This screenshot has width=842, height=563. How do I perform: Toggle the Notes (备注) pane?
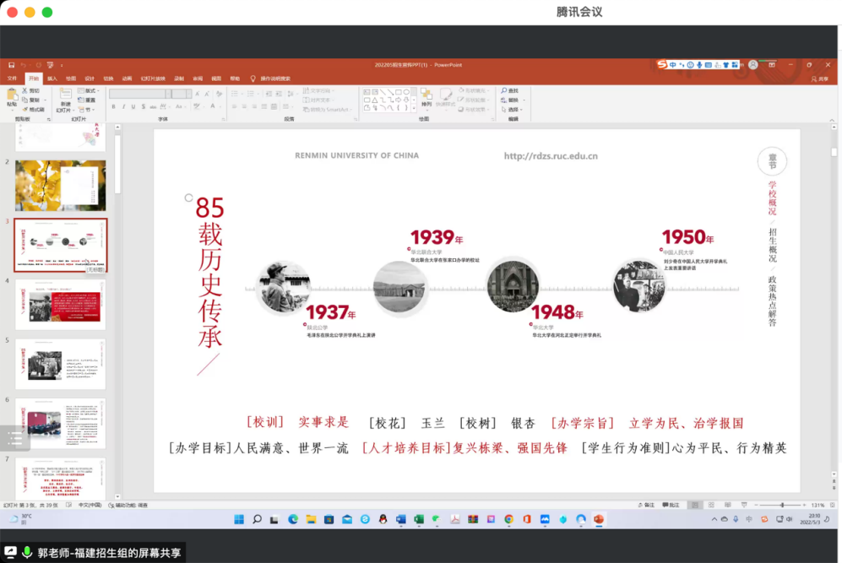(x=647, y=505)
